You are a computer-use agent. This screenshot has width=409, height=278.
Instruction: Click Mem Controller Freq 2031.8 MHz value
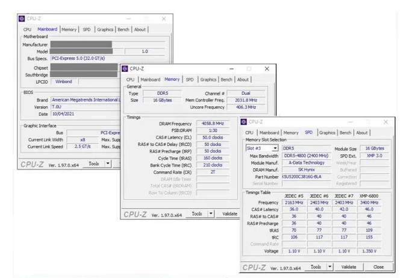pos(246,100)
